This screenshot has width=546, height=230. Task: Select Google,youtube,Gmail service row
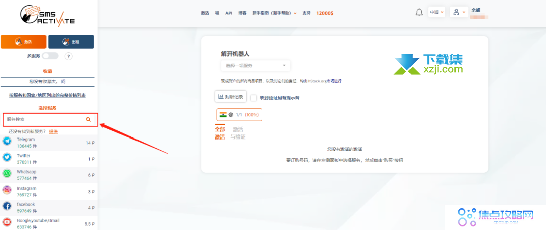click(x=49, y=223)
